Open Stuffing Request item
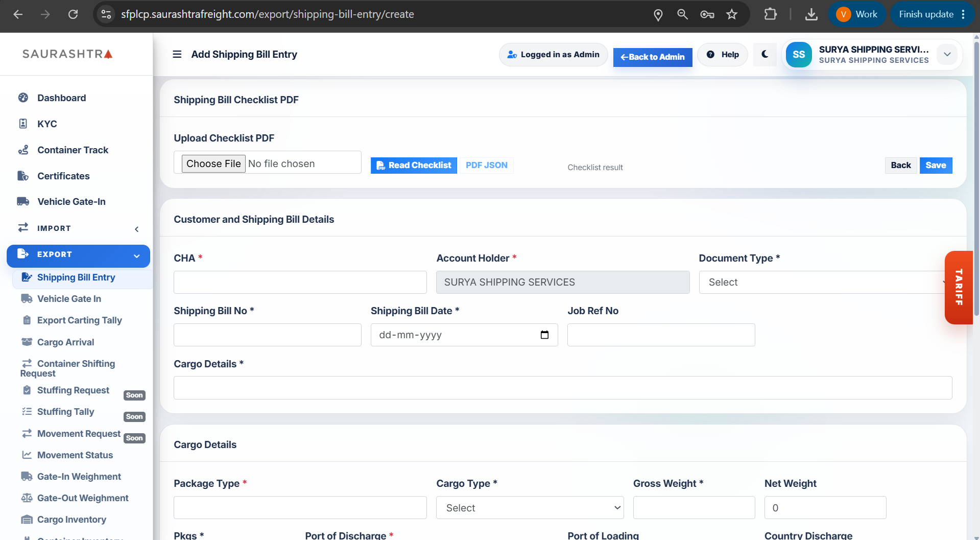 click(73, 390)
